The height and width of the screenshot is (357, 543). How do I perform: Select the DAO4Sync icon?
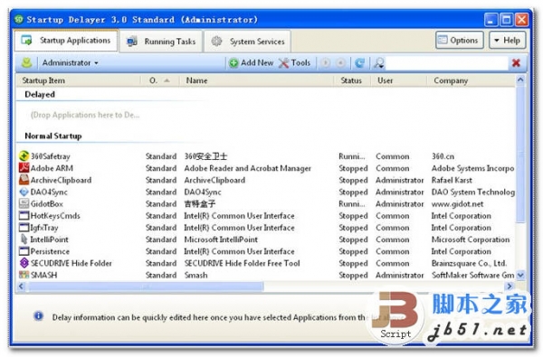[x=24, y=192]
